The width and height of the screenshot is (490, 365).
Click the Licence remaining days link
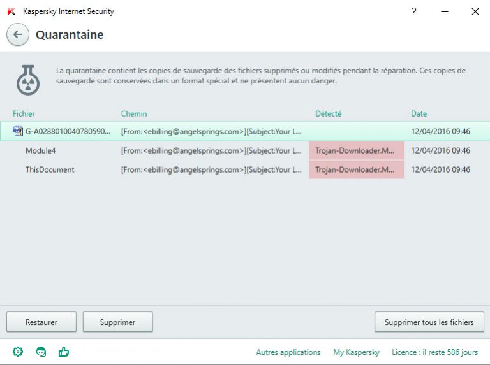click(434, 352)
